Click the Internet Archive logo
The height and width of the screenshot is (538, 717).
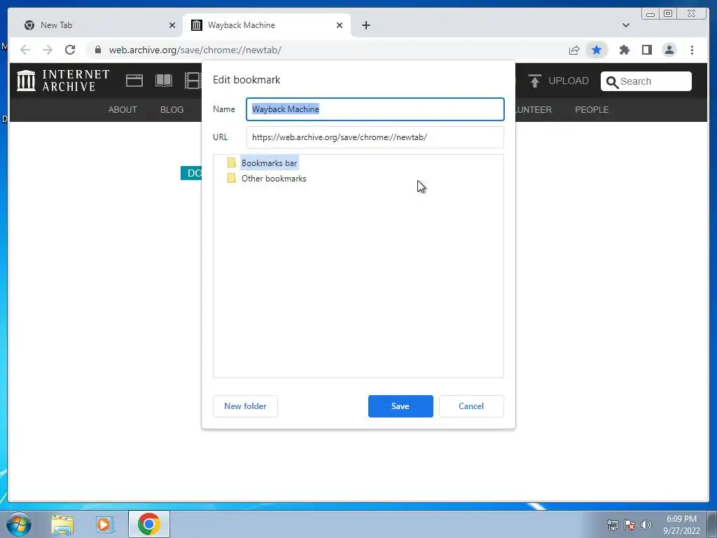point(63,81)
